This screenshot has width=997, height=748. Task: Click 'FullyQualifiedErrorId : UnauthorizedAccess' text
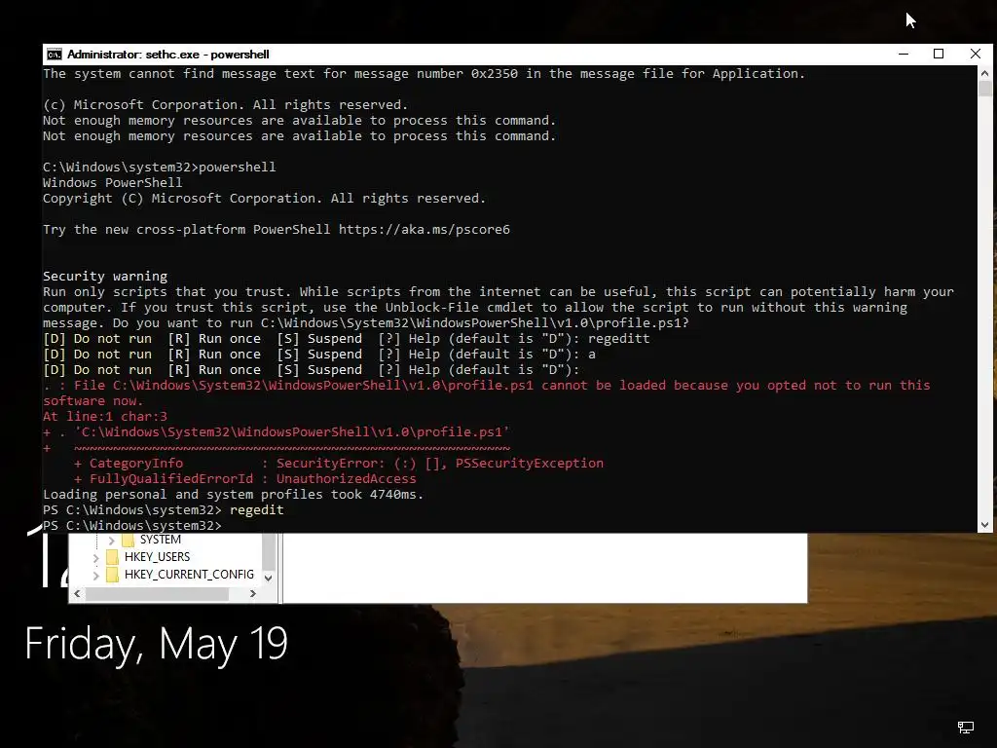click(x=253, y=478)
